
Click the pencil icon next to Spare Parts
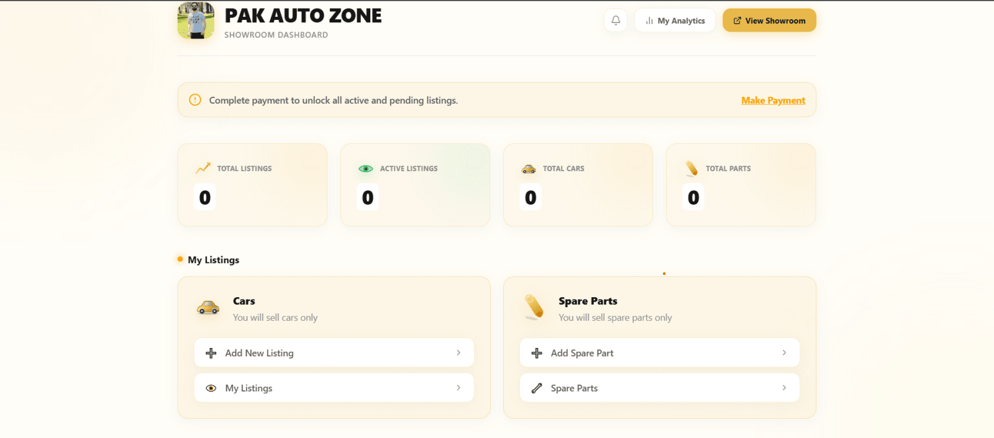coord(537,388)
